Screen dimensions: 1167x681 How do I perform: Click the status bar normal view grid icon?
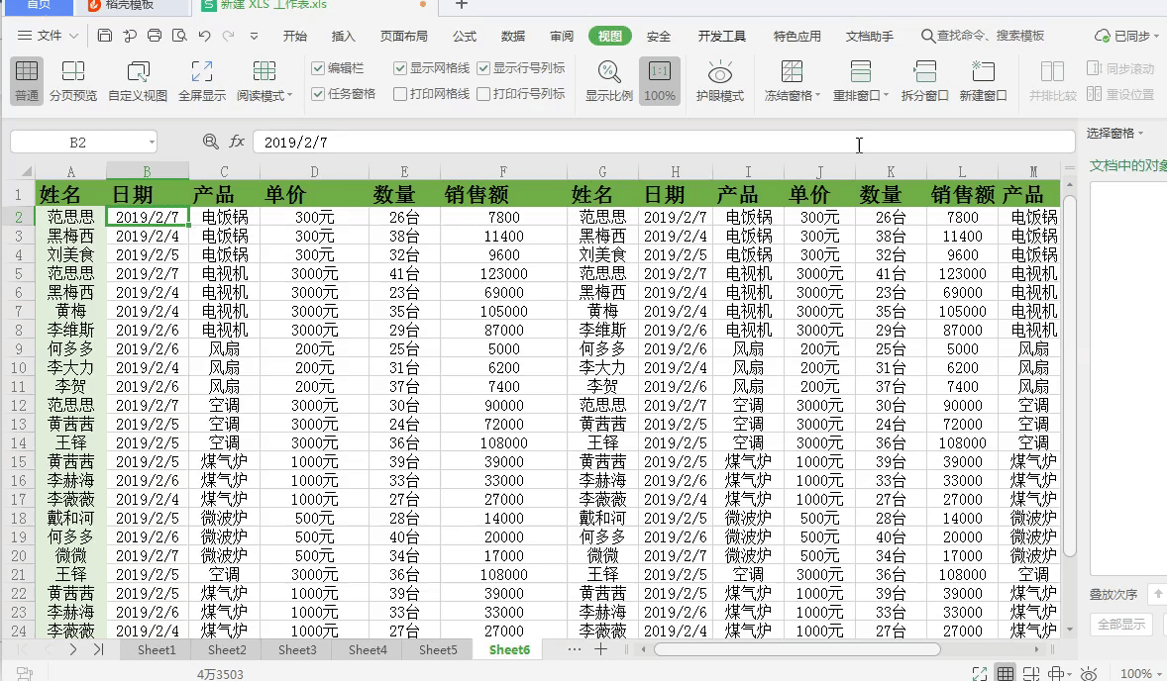1005,673
